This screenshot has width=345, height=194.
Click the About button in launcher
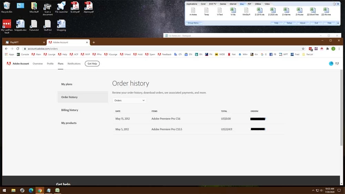tap(303, 23)
